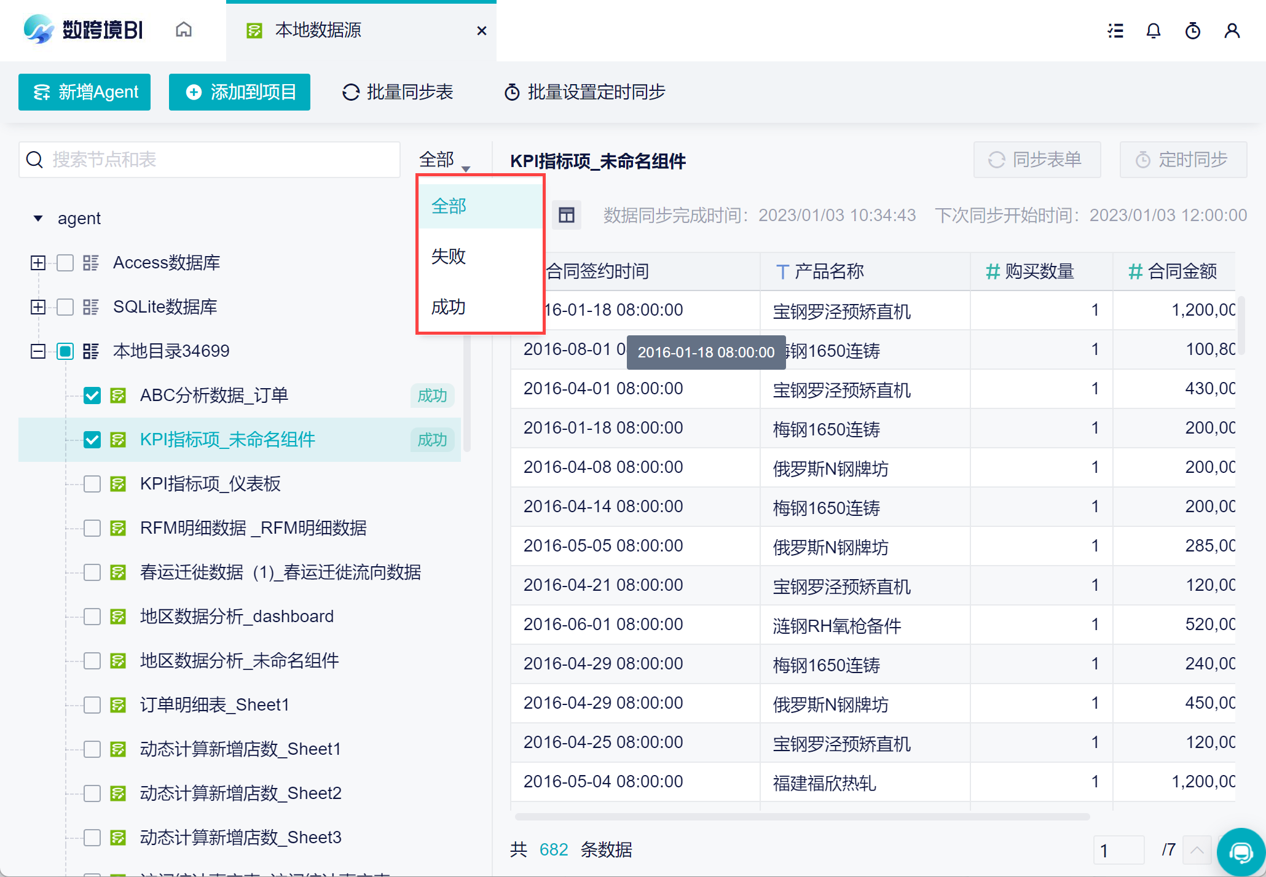
Task: Open notifications bell icon
Action: (1154, 31)
